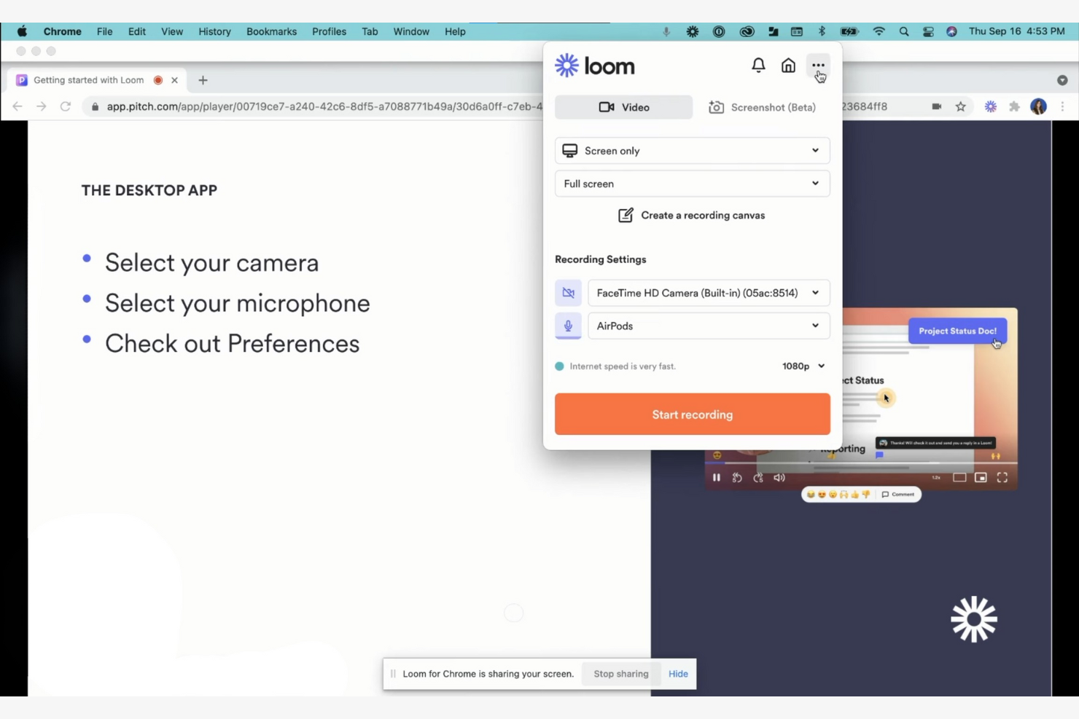This screenshot has width=1079, height=719.
Task: Pause the video in slide preview
Action: click(x=717, y=478)
